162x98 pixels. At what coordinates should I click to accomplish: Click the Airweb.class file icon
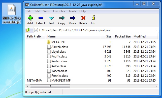coord(49,47)
